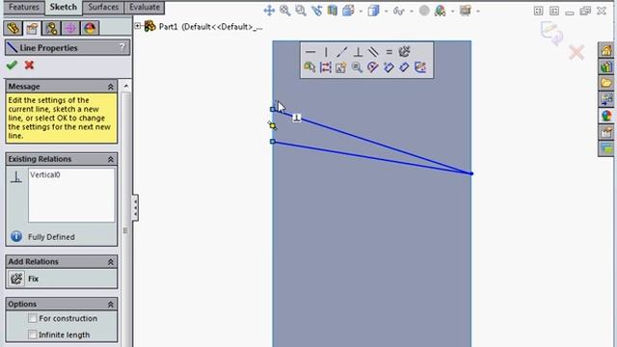Collapse the Message section
The width and height of the screenshot is (617, 347).
(x=111, y=87)
